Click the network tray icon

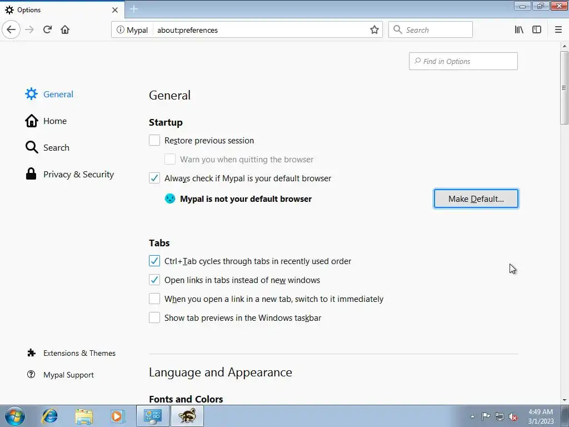(500, 416)
